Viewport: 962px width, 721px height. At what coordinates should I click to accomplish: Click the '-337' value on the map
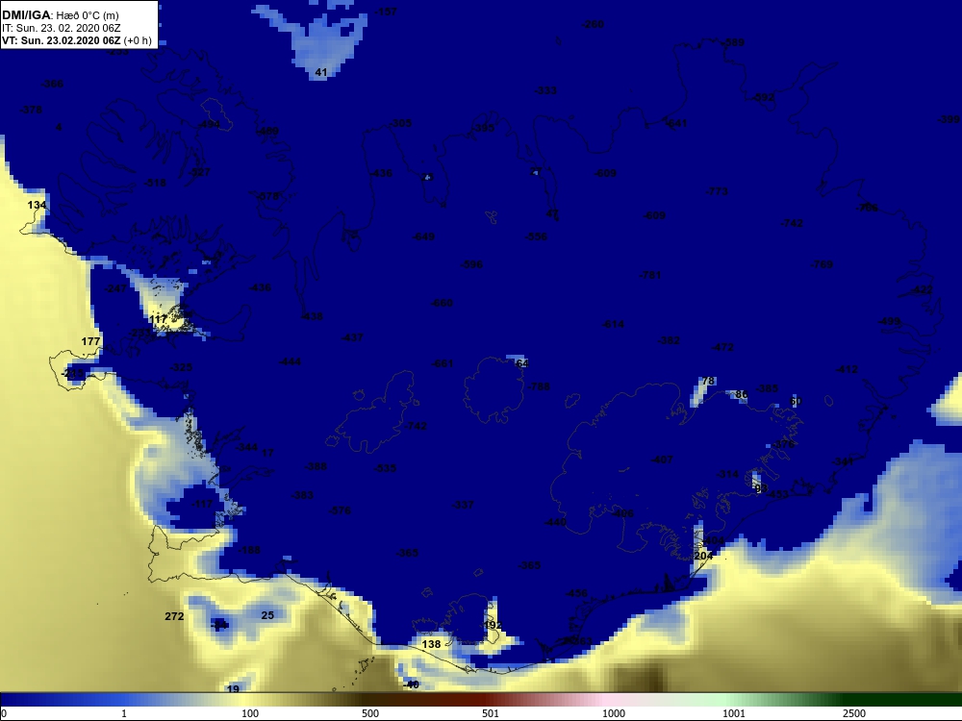point(463,505)
